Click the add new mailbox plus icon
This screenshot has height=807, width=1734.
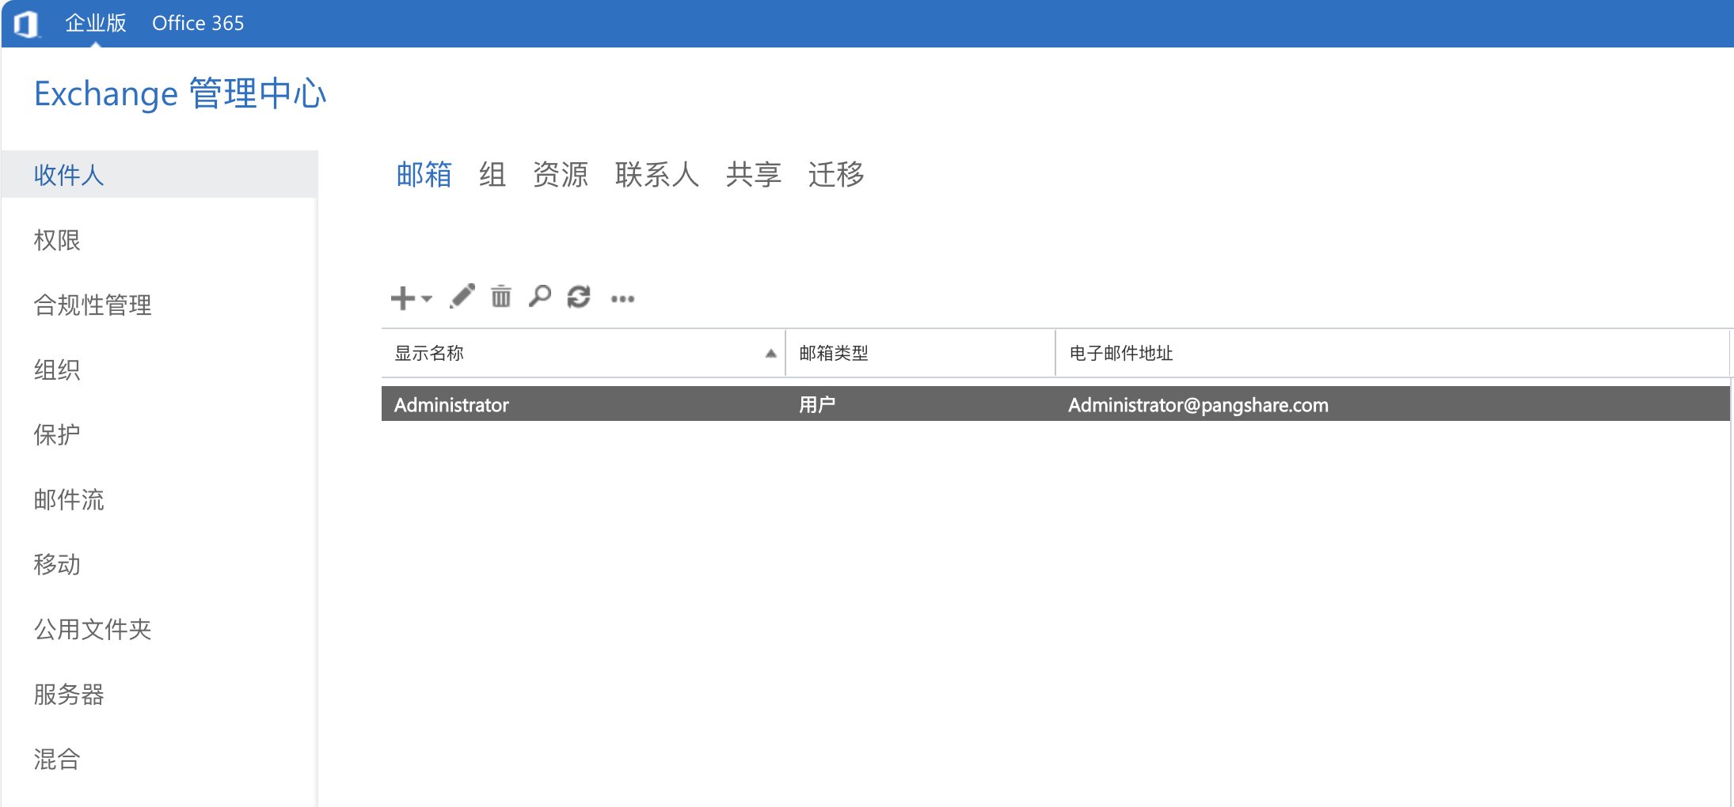pos(403,298)
